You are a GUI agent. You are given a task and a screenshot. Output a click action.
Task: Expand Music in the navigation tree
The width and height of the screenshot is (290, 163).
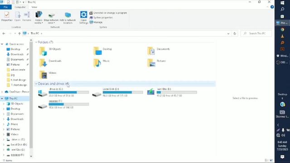pos(4,124)
